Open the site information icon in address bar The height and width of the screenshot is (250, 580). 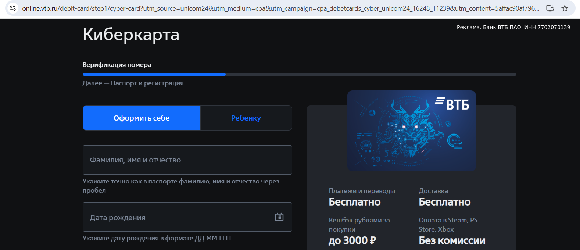13,8
